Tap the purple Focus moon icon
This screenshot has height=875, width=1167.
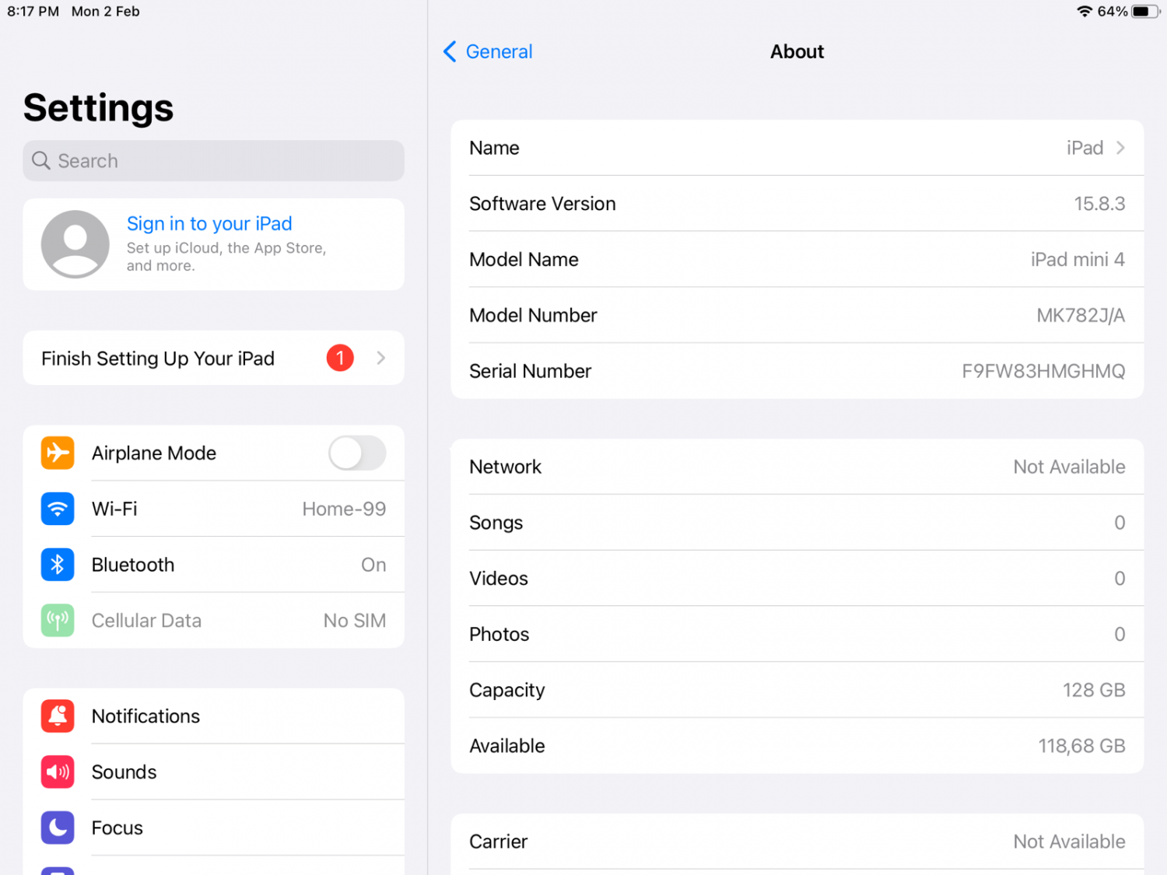tap(58, 828)
